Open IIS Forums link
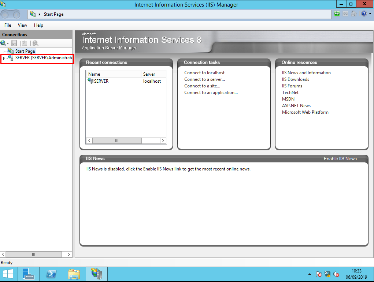This screenshot has height=282, width=374. point(292,86)
